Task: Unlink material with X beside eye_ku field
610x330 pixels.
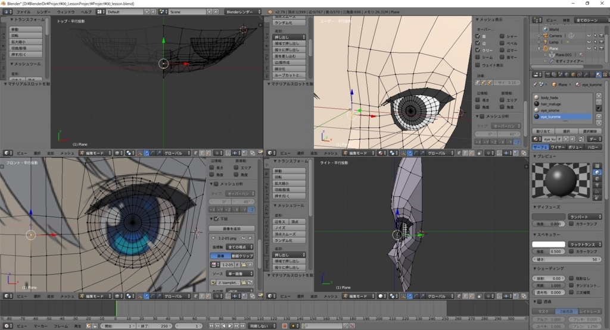Action: point(572,139)
